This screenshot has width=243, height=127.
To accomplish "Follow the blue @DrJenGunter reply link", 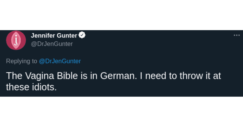I will (x=60, y=61).
